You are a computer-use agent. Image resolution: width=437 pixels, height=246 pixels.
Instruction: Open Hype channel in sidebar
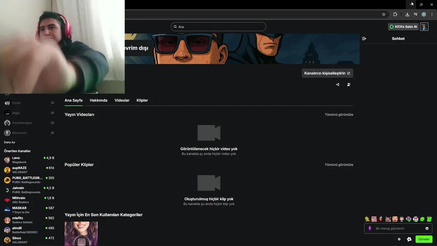(x=29, y=103)
